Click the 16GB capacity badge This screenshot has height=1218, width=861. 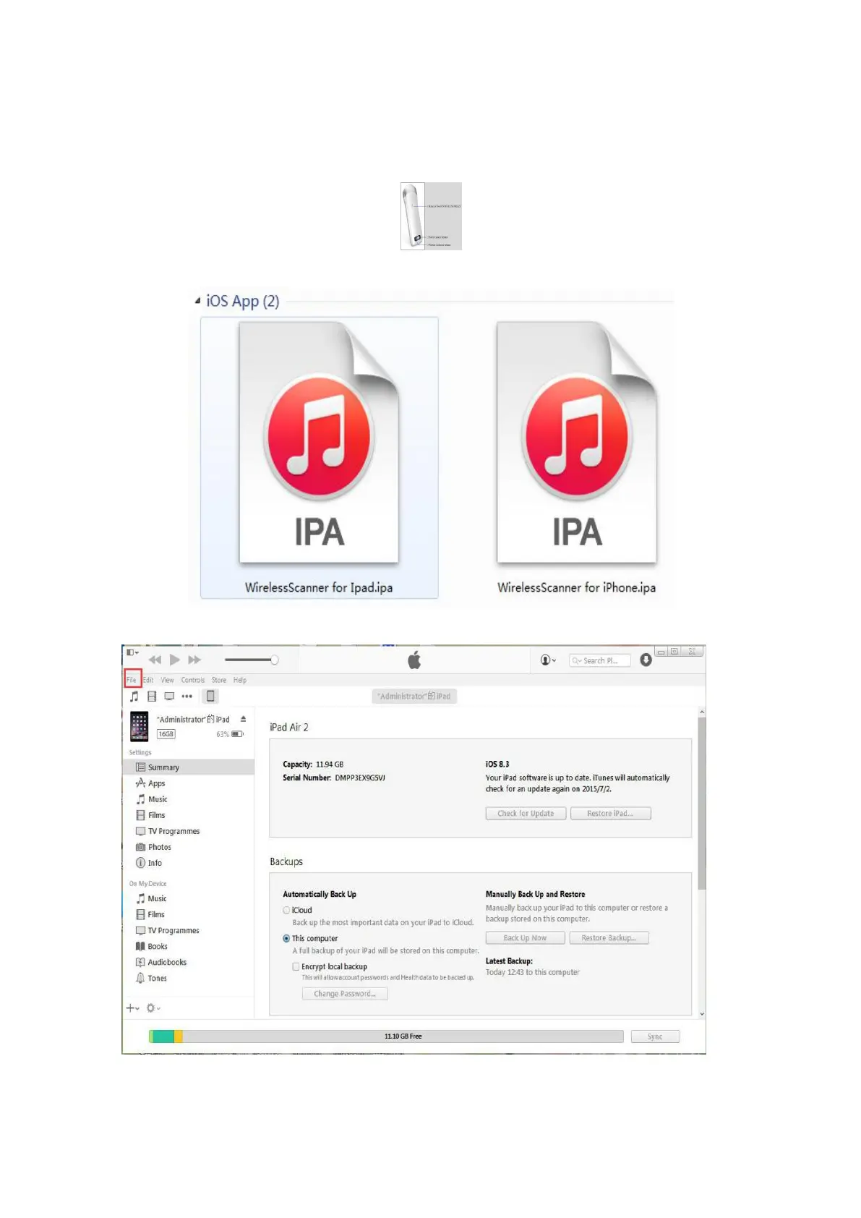click(166, 734)
